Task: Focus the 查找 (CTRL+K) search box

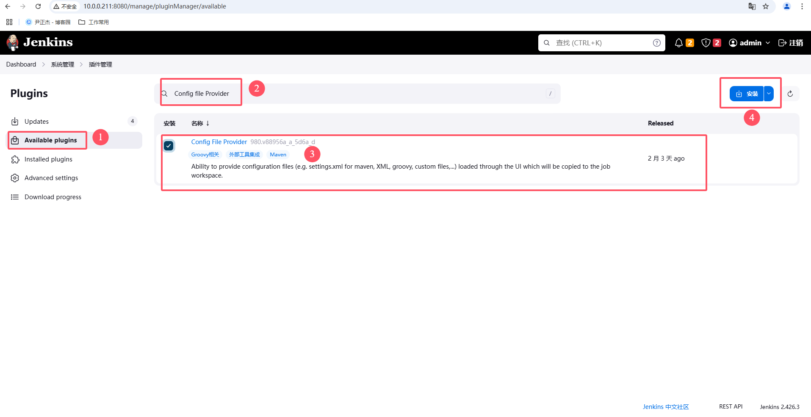Action: [x=601, y=43]
